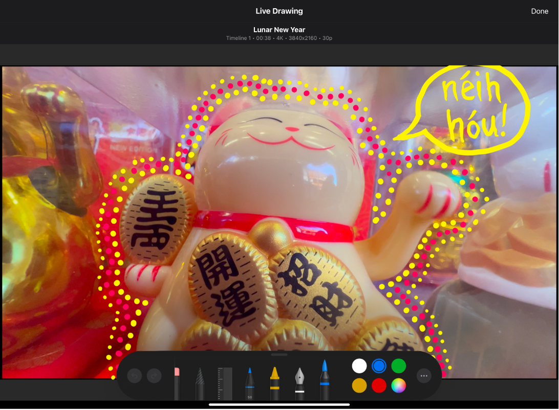Open the rainbow color picker wheel
Viewport: 559px width, 410px height.
pyautogui.click(x=398, y=385)
